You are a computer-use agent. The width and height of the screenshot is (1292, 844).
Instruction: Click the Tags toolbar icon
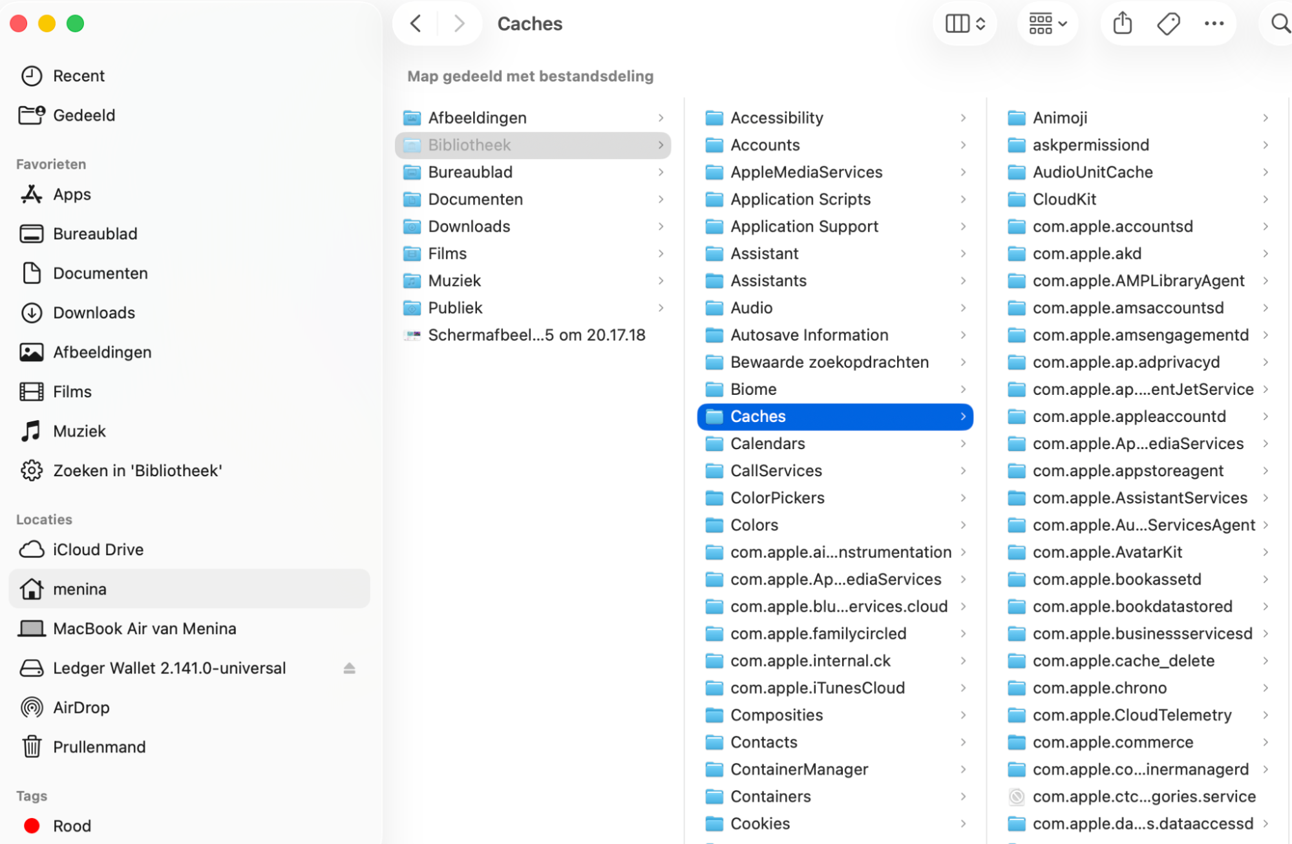pyautogui.click(x=1168, y=24)
